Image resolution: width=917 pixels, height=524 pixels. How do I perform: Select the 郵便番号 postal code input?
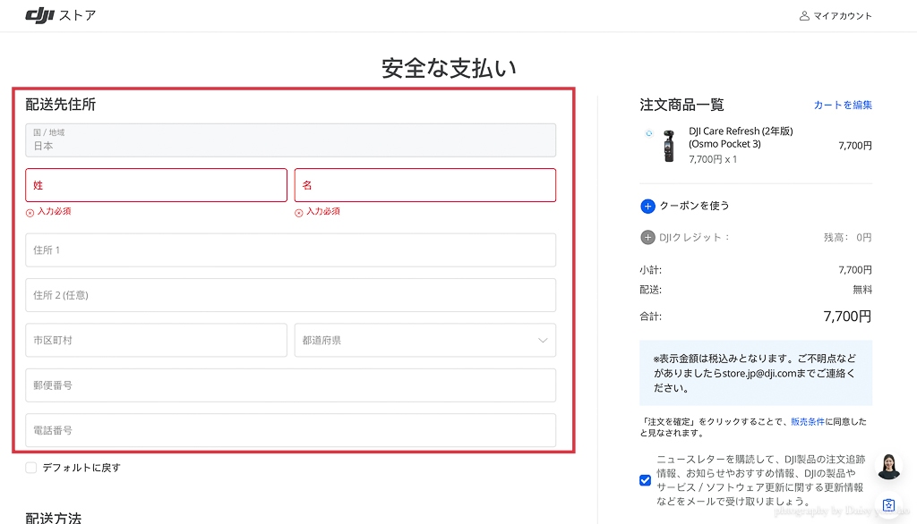291,385
